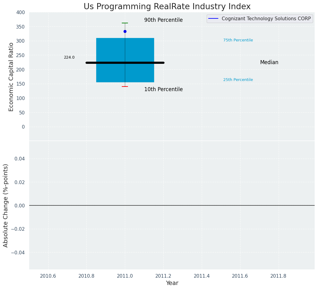Click the "25th Percentile" blue label
This screenshot has width=318, height=289.
(x=238, y=80)
